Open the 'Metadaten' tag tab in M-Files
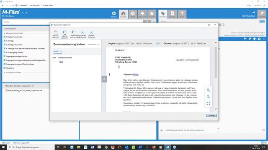Screen dimensions: 268x150 pos(163,14)
